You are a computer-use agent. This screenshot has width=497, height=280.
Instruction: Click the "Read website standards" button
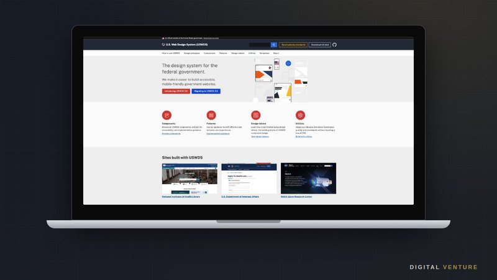point(293,45)
